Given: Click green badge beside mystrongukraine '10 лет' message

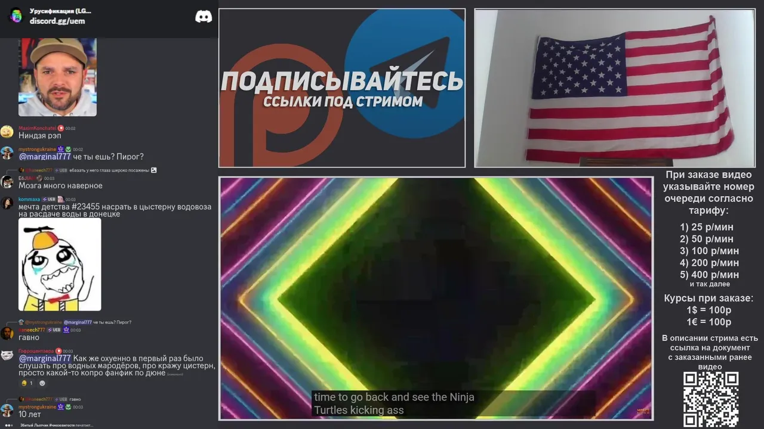Looking at the screenshot, I should [x=67, y=406].
